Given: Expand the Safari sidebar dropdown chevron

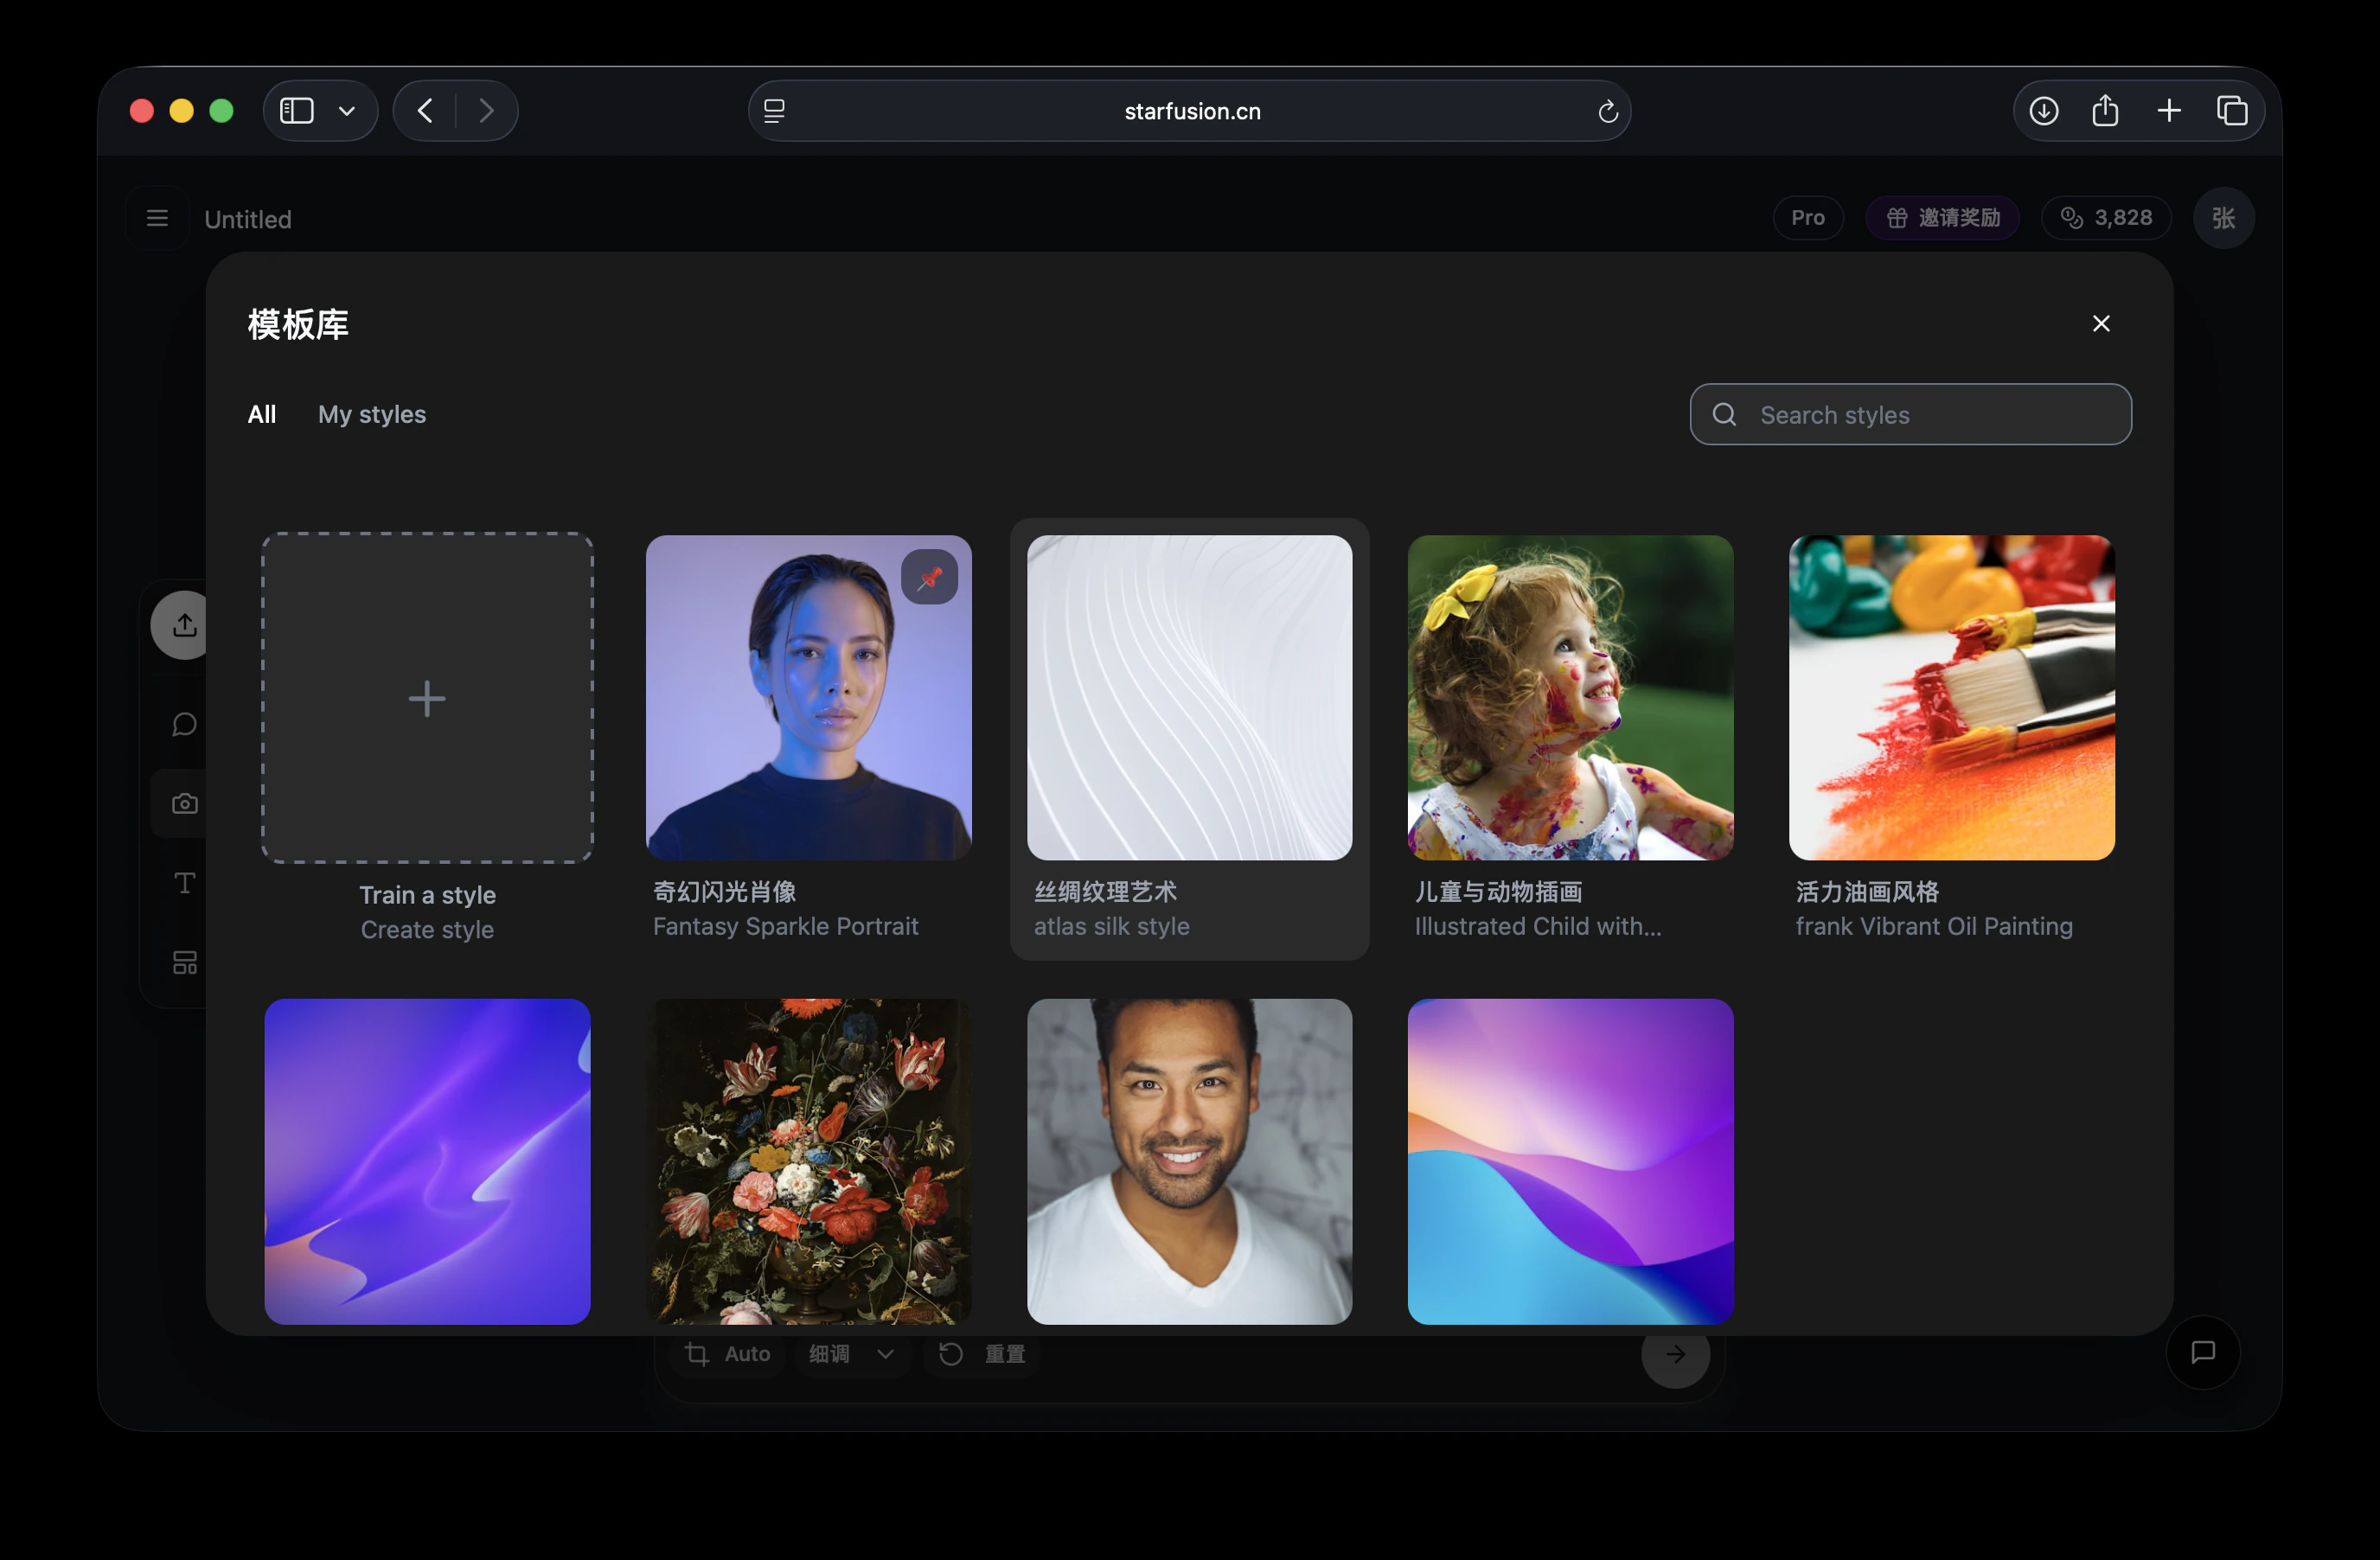Looking at the screenshot, I should (347, 111).
